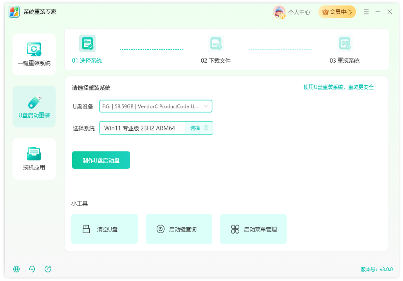The image size is (403, 281).
Task: Click the crown icon in 会员中心
Action: [x=325, y=12]
